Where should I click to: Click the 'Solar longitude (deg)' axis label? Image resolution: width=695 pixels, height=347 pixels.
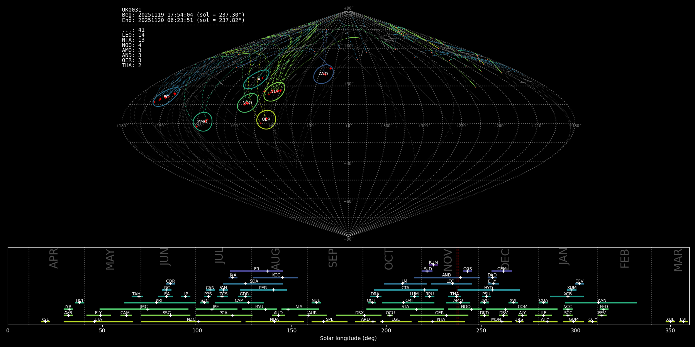click(348, 338)
